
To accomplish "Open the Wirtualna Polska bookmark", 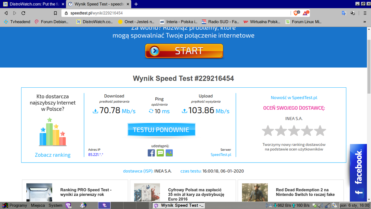I will 262,22.
